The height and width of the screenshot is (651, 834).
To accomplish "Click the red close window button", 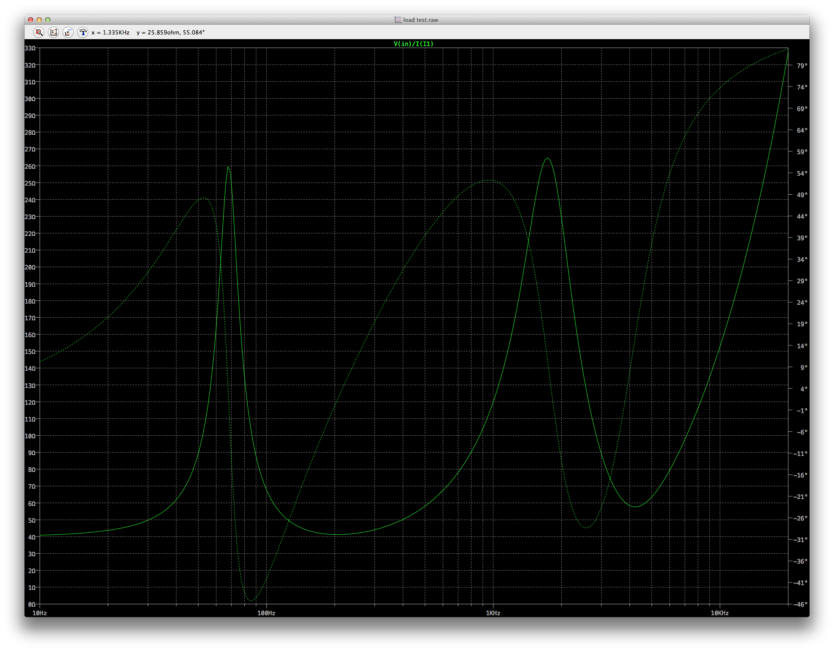I will (x=31, y=20).
